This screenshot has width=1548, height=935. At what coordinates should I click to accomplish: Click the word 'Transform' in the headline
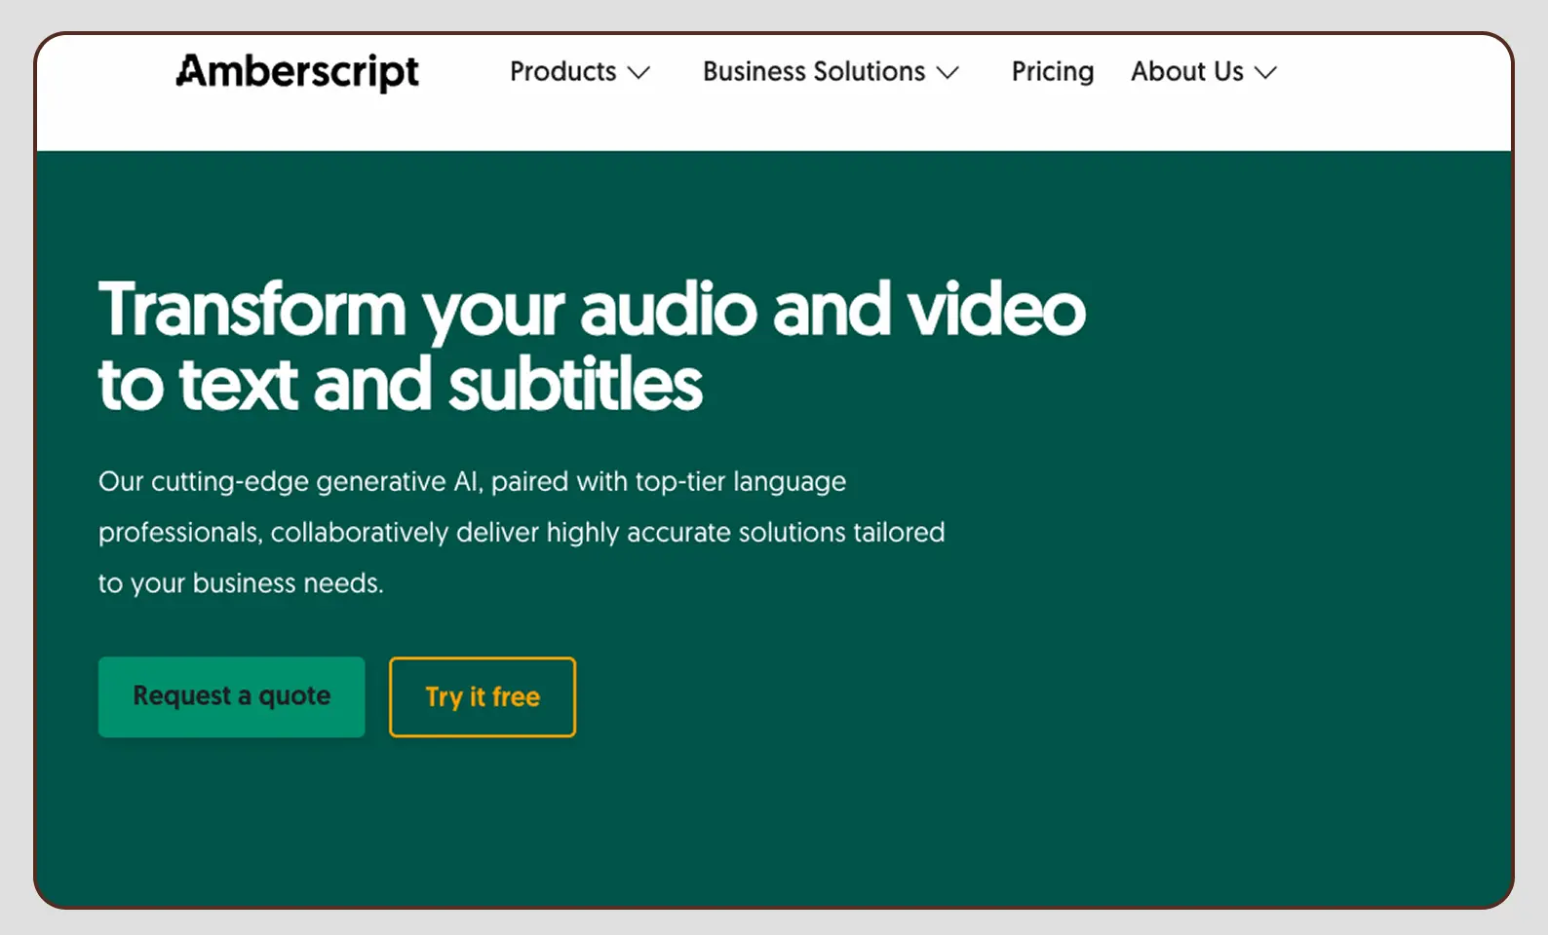click(252, 310)
